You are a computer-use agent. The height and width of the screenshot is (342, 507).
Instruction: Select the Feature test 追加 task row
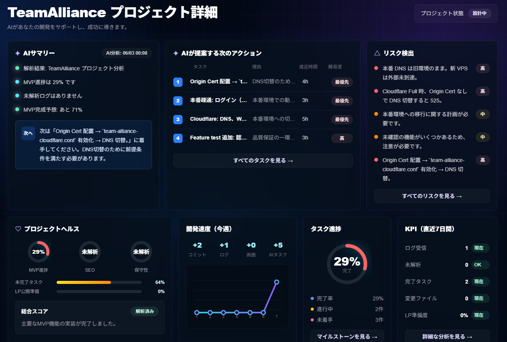pos(263,138)
